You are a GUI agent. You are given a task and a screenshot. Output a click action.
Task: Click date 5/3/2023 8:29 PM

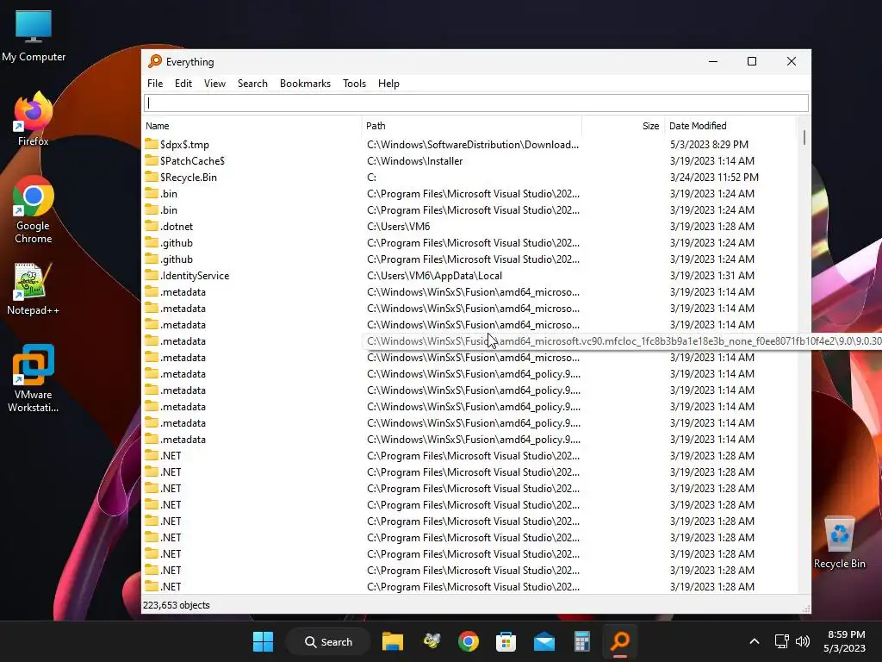[x=709, y=145]
